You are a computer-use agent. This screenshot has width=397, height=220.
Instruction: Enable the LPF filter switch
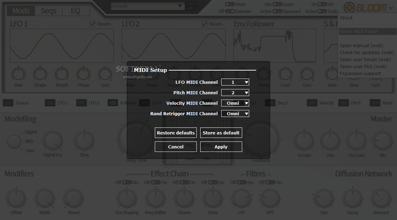(x=242, y=182)
